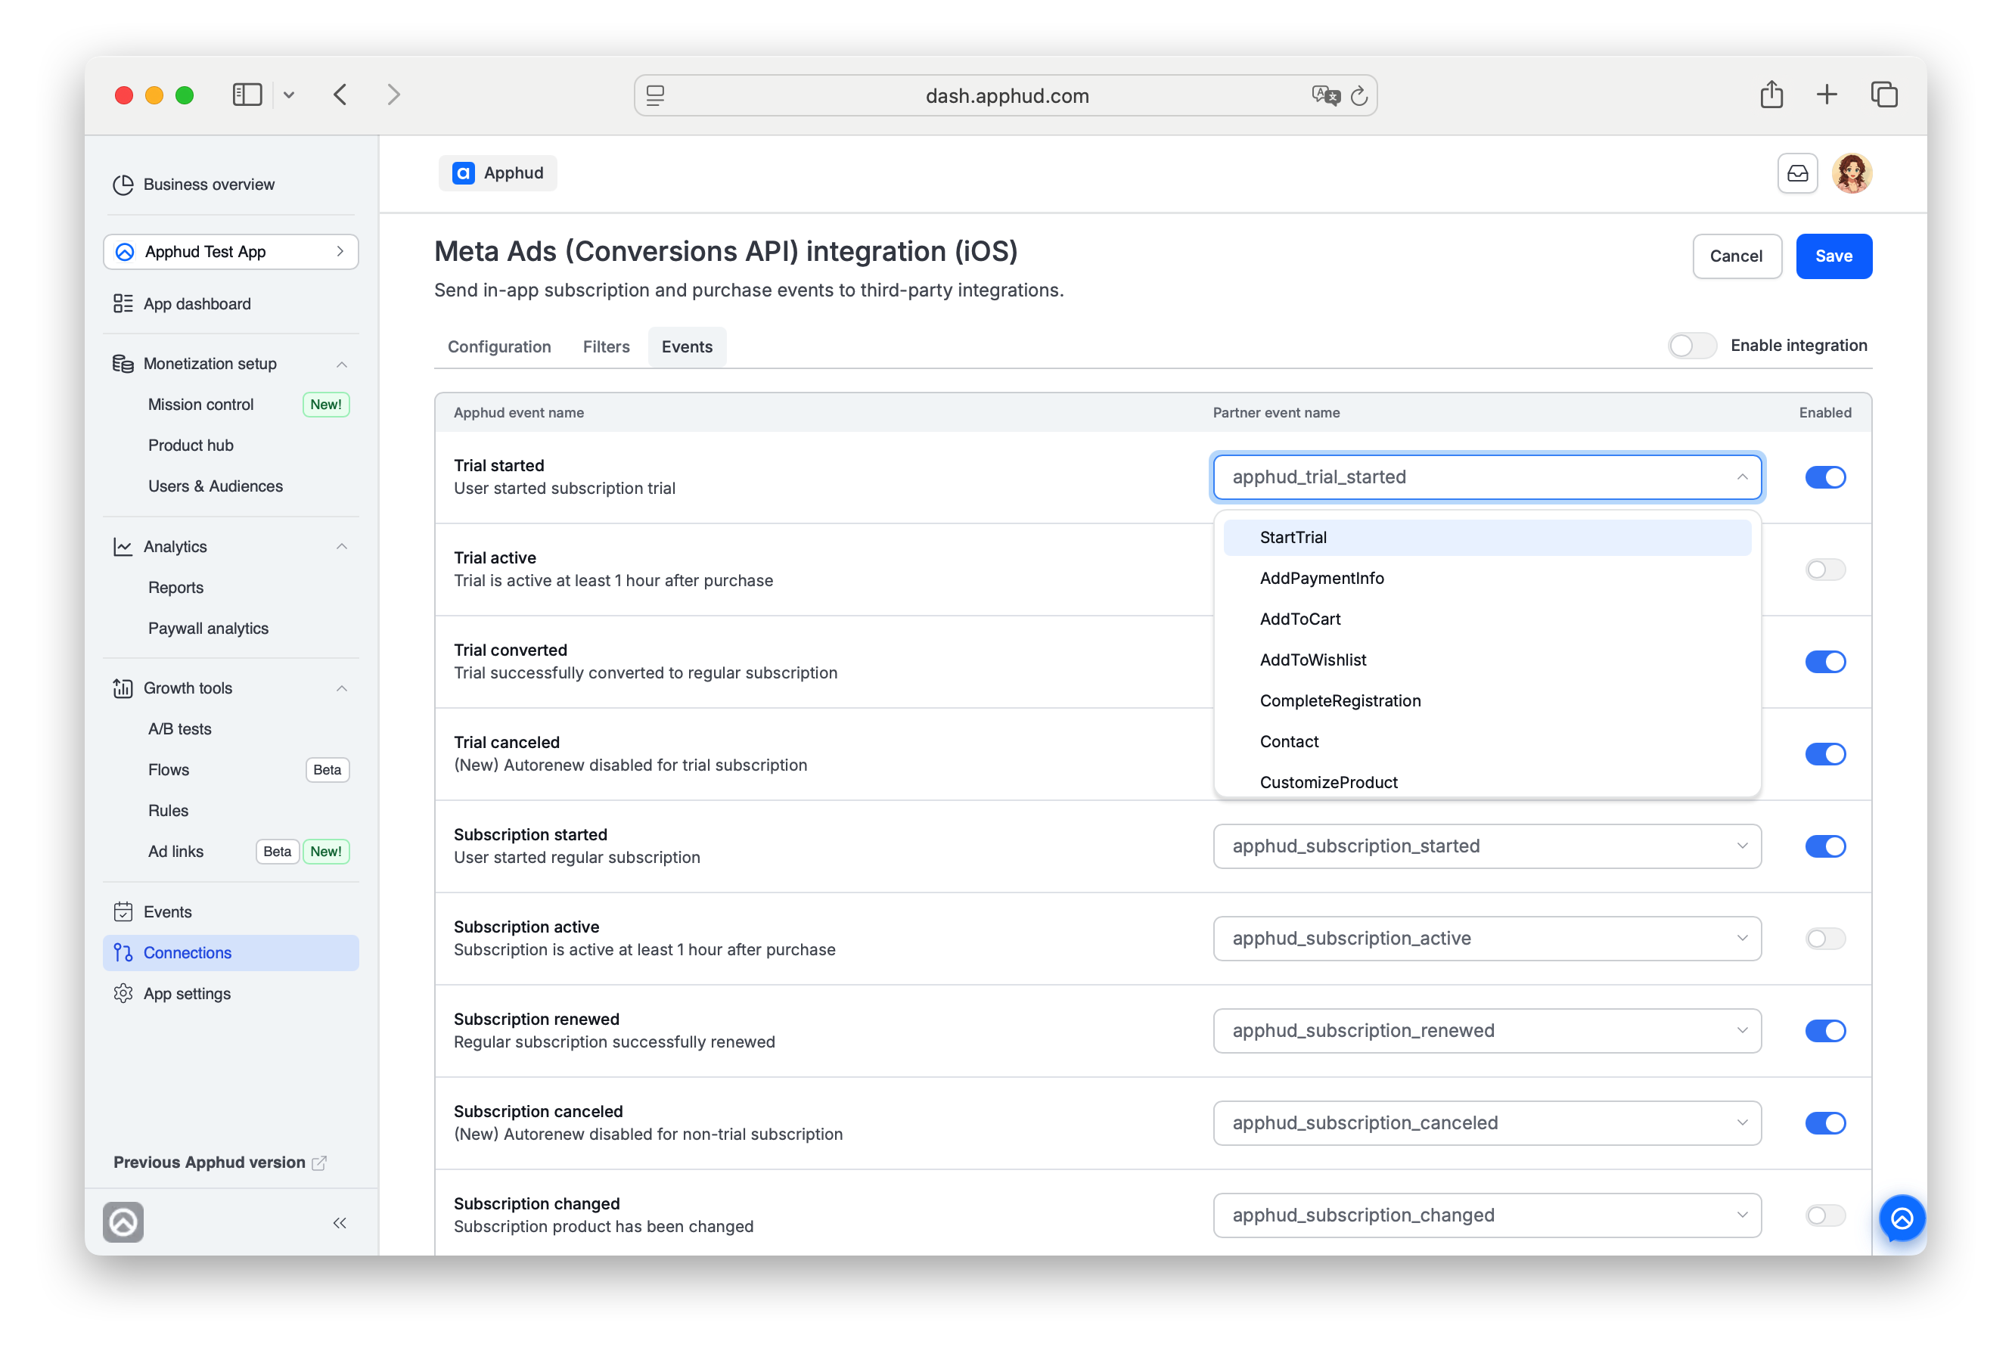The height and width of the screenshot is (1369, 2012).
Task: Click the translate icon in address bar
Action: [1325, 95]
